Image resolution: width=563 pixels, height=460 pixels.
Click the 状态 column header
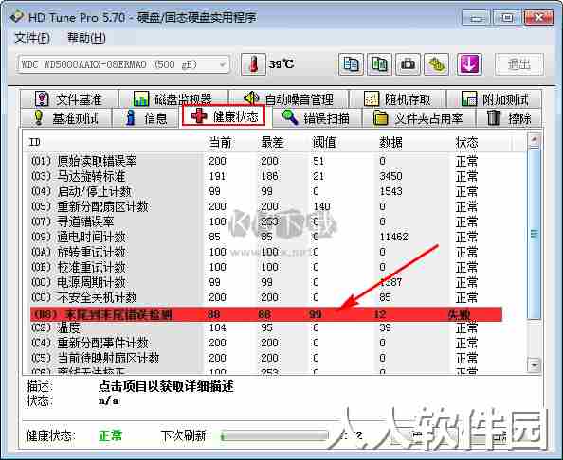click(466, 142)
